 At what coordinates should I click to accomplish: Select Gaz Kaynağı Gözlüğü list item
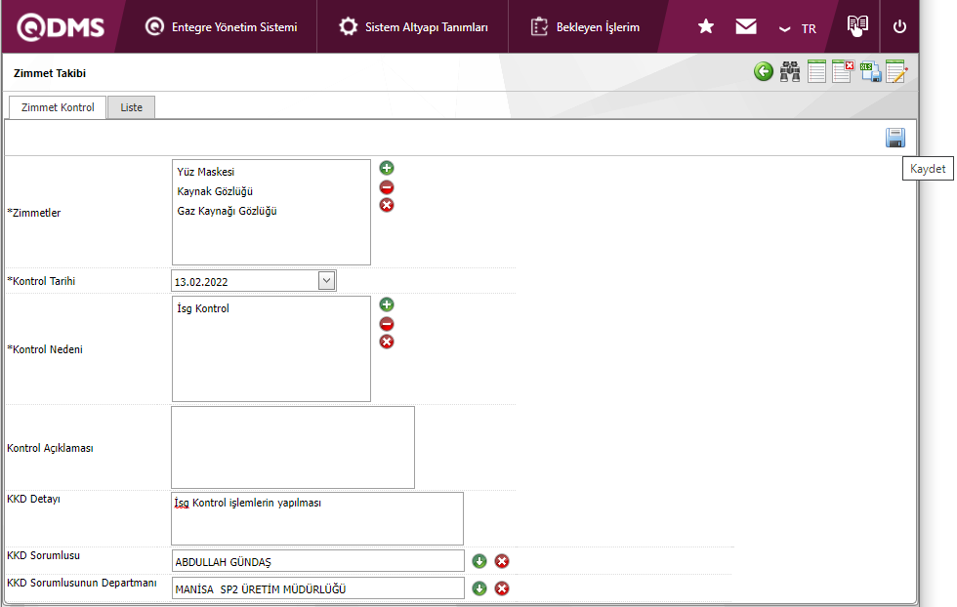click(x=227, y=211)
